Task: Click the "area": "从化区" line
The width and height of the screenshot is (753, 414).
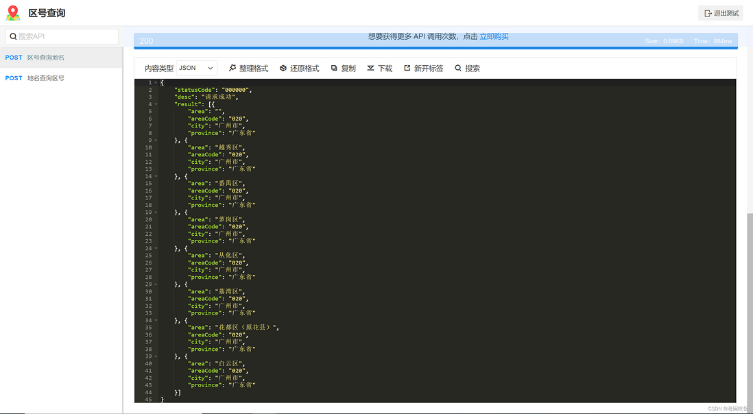Action: click(216, 255)
